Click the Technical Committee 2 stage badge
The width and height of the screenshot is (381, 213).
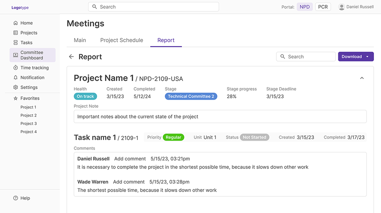[191, 96]
